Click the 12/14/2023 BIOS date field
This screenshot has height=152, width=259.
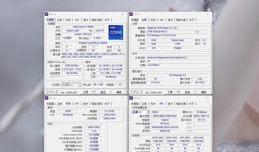[177, 65]
